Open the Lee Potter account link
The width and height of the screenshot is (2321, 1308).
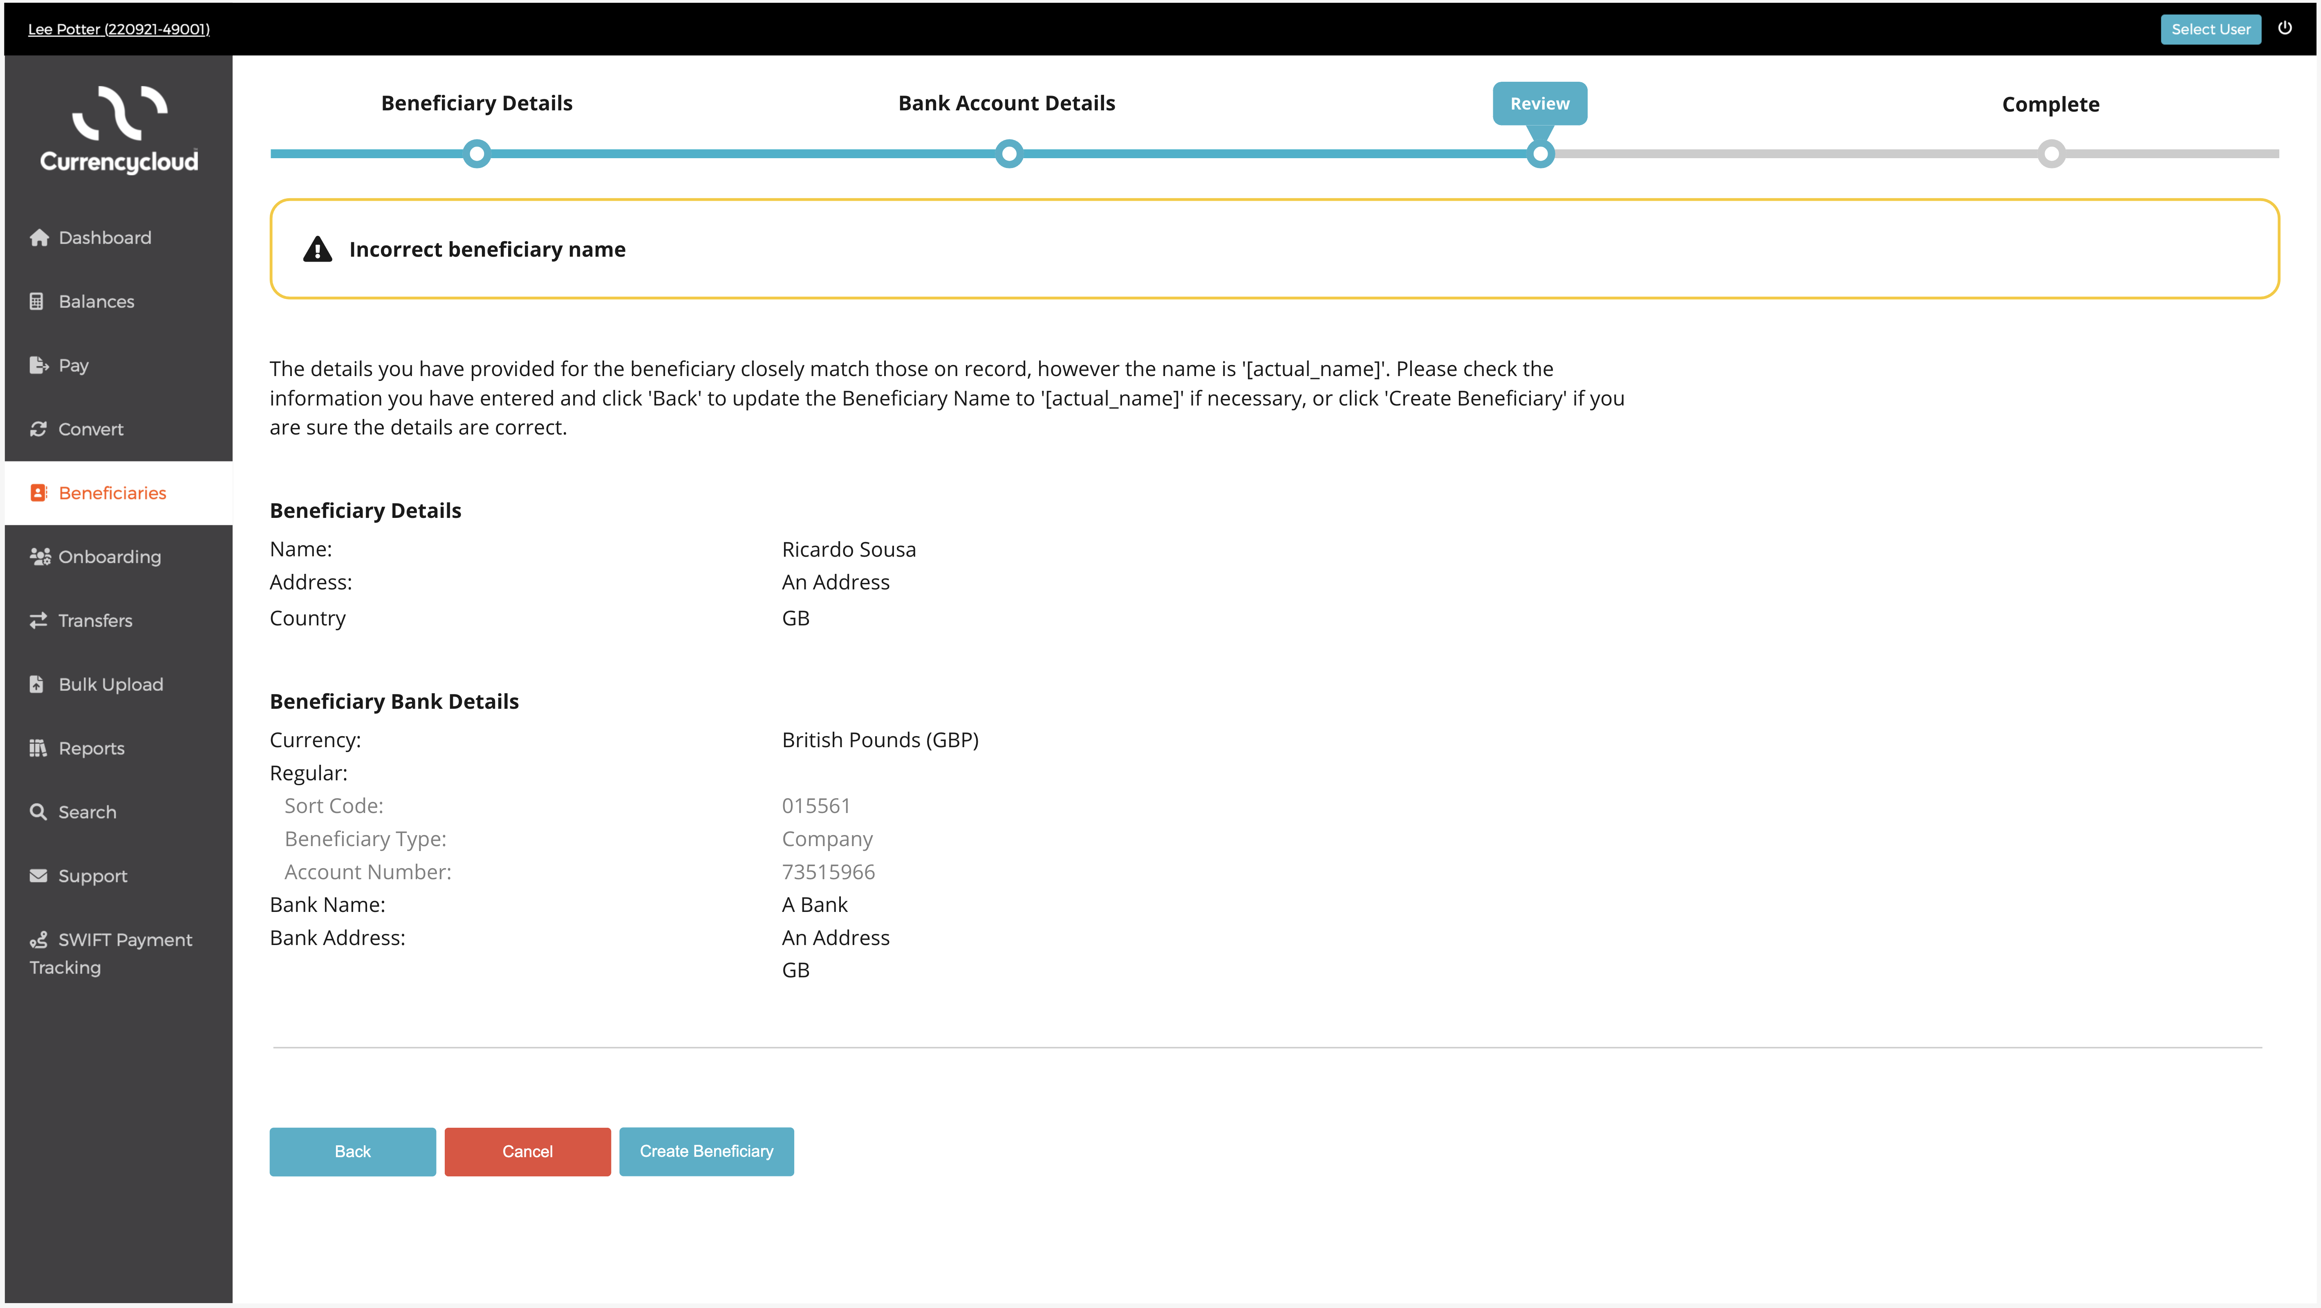(119, 29)
